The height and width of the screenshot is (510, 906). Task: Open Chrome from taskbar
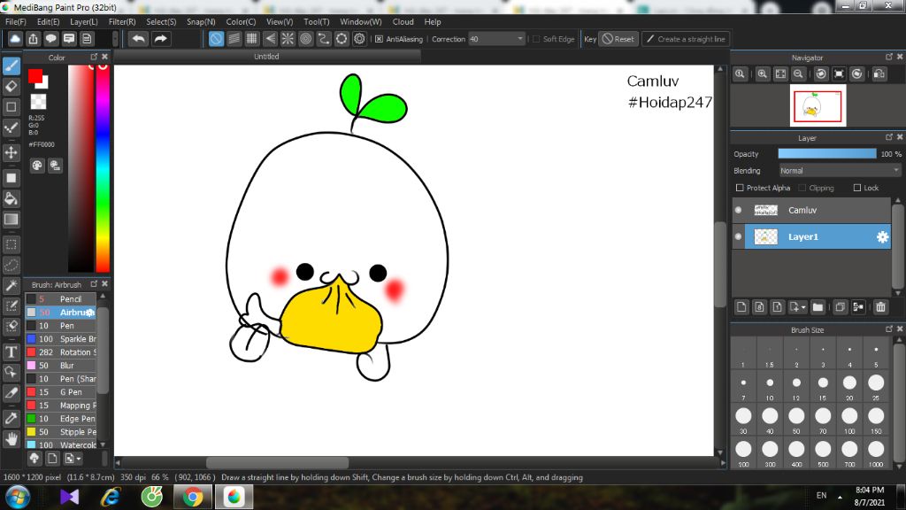193,498
